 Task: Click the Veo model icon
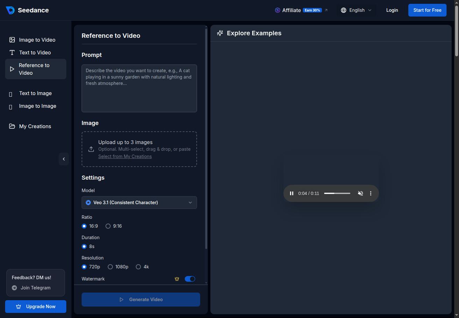[88, 202]
